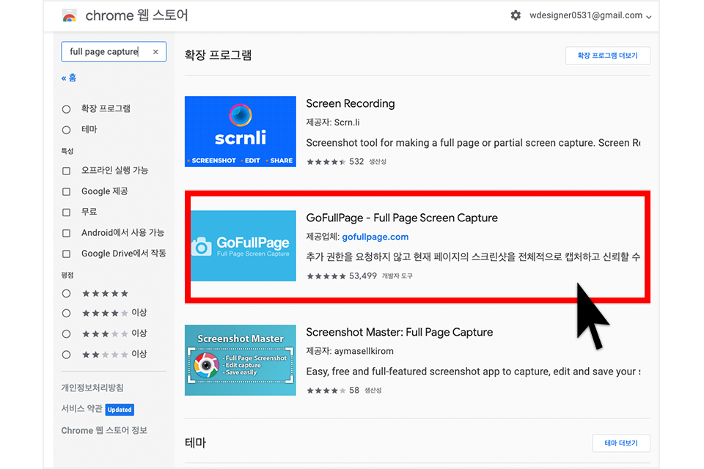Open the settings gear icon
Image resolution: width=704 pixels, height=469 pixels.
(516, 15)
